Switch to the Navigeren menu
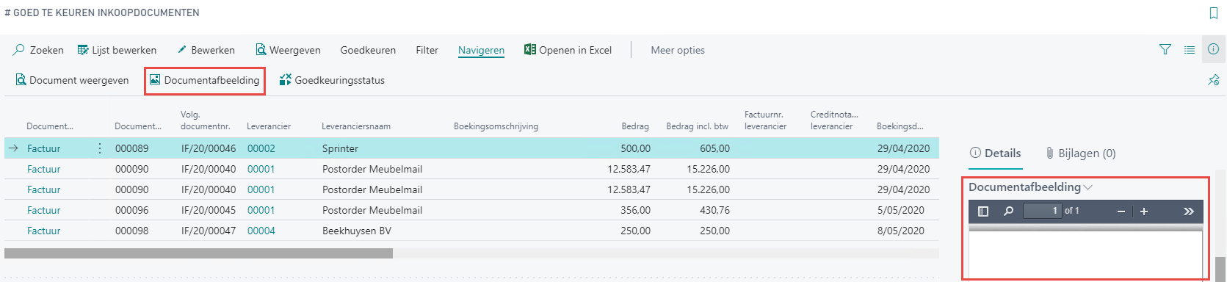Screen dimensions: 1227x282 pos(481,50)
